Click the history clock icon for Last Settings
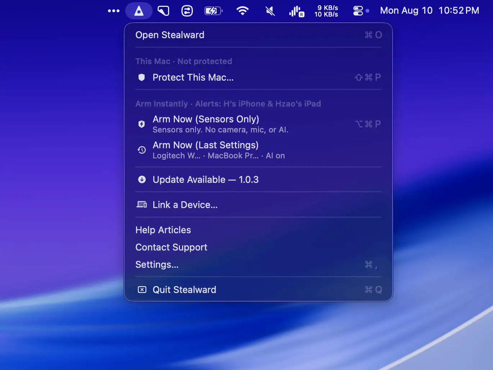 click(142, 150)
